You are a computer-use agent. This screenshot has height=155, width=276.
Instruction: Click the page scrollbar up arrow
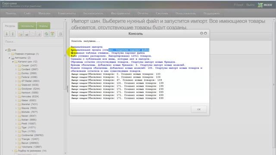point(274,19)
